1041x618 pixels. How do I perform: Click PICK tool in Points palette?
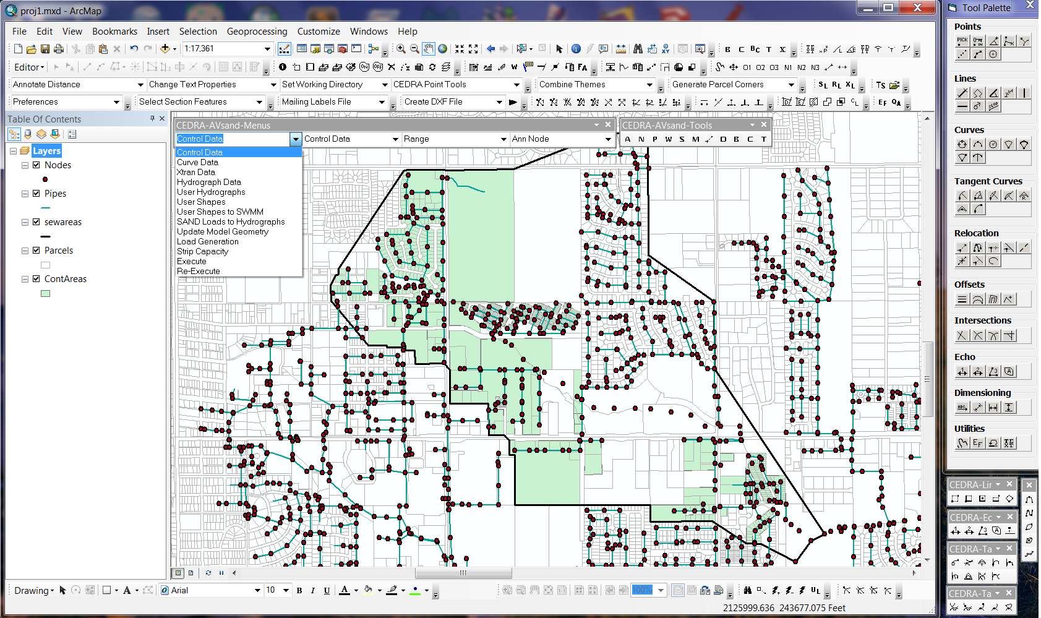coord(962,41)
